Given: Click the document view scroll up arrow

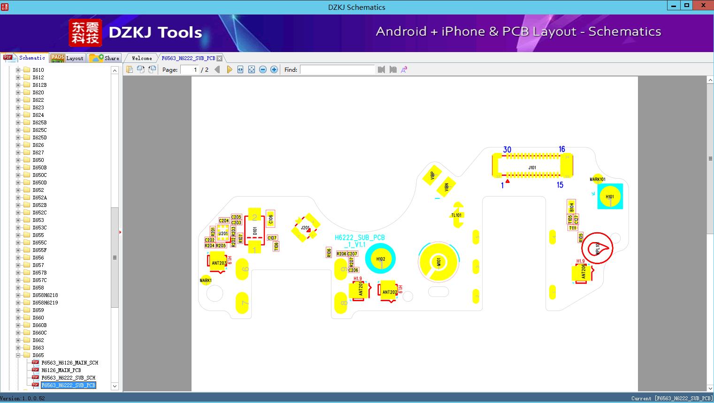Looking at the screenshot, I should [x=710, y=80].
